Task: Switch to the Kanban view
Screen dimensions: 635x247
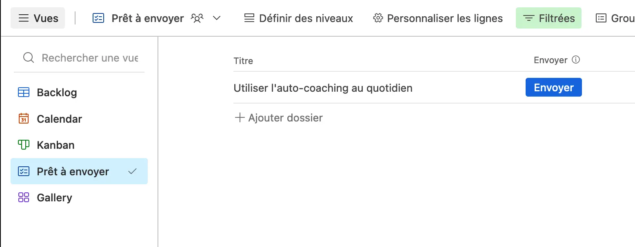Action: [56, 145]
